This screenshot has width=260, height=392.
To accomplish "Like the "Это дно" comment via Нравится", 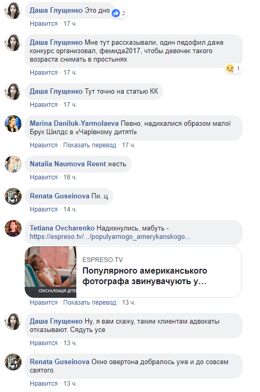I will point(44,24).
